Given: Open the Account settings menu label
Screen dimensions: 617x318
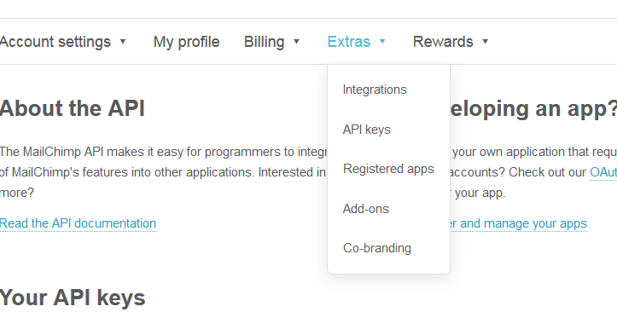Looking at the screenshot, I should pyautogui.click(x=55, y=42).
